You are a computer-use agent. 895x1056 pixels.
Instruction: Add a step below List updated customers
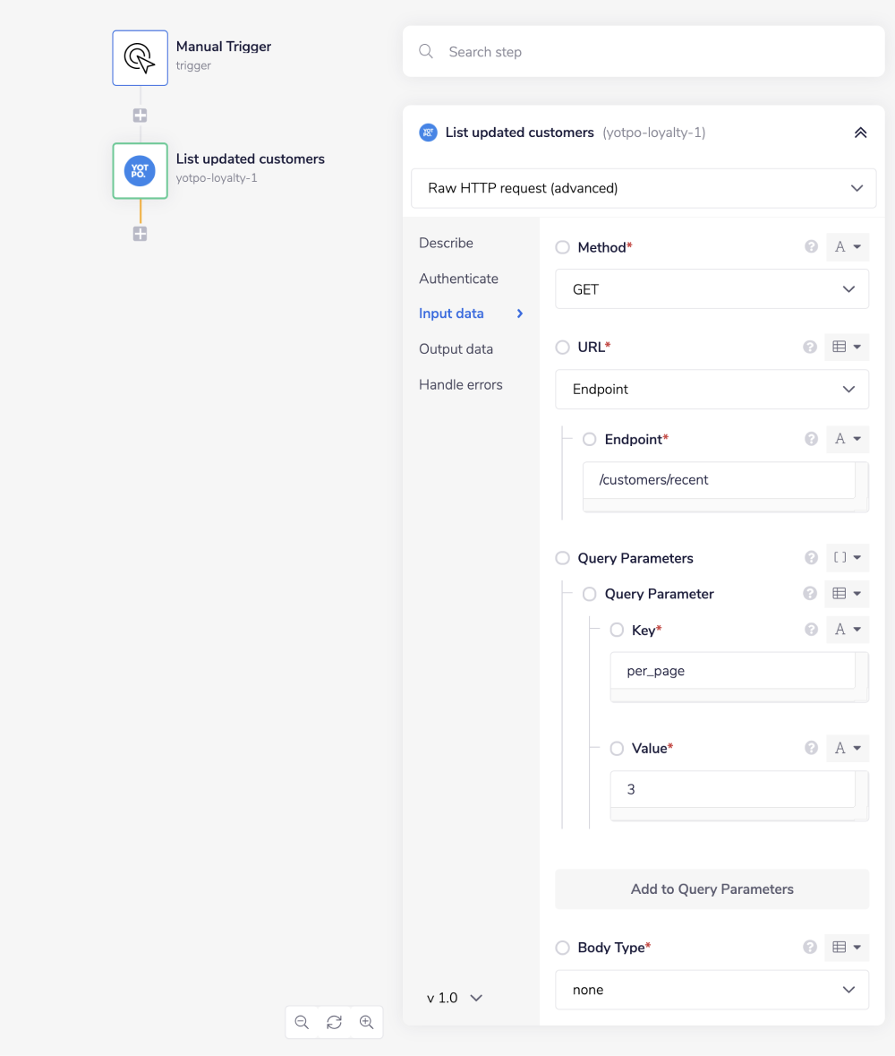tap(140, 234)
